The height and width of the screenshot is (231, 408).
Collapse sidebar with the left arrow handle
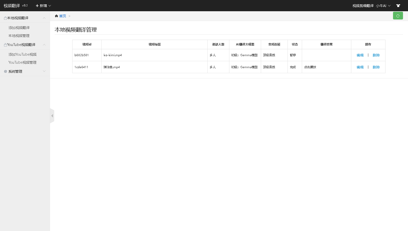pos(52,116)
